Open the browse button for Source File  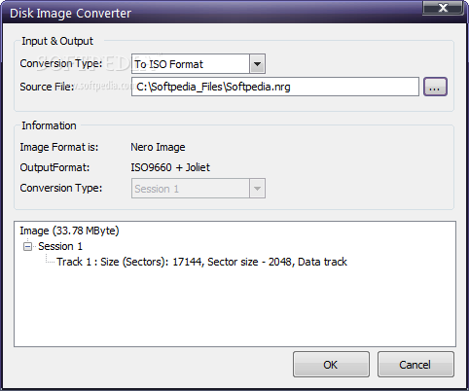(435, 87)
